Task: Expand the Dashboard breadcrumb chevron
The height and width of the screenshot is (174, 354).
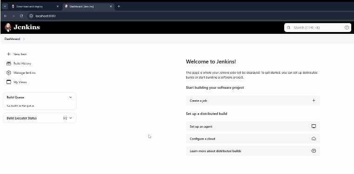Action: coord(24,39)
